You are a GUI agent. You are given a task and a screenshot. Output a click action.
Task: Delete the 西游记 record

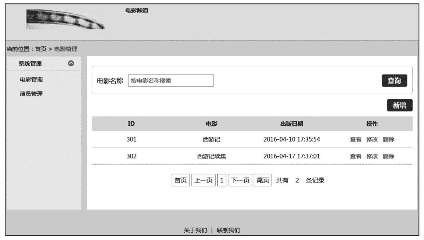pos(388,140)
